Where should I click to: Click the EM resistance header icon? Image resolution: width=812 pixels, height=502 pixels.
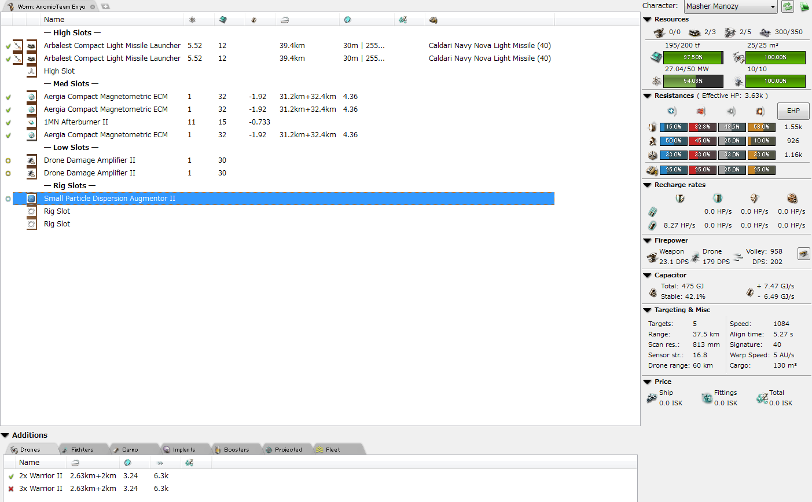pos(672,111)
